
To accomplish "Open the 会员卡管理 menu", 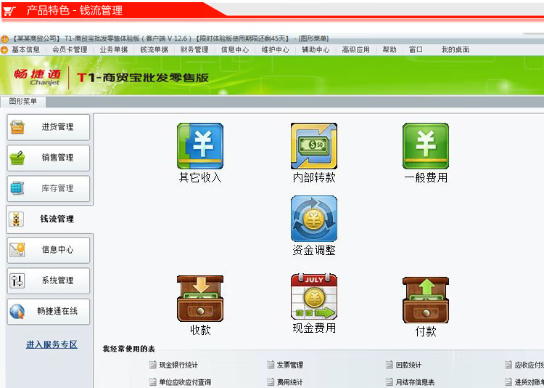I will (x=70, y=49).
